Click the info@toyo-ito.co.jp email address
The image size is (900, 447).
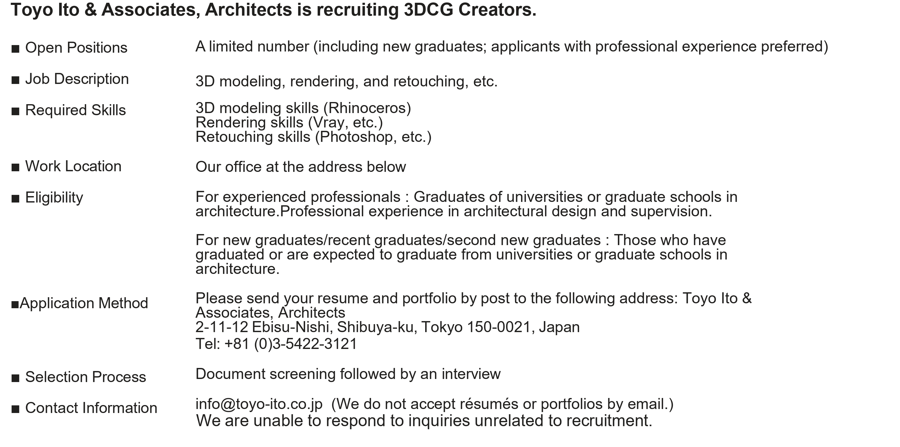[259, 404]
